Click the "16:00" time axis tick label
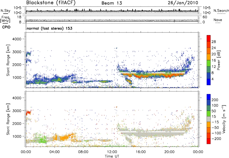 coord(141,152)
